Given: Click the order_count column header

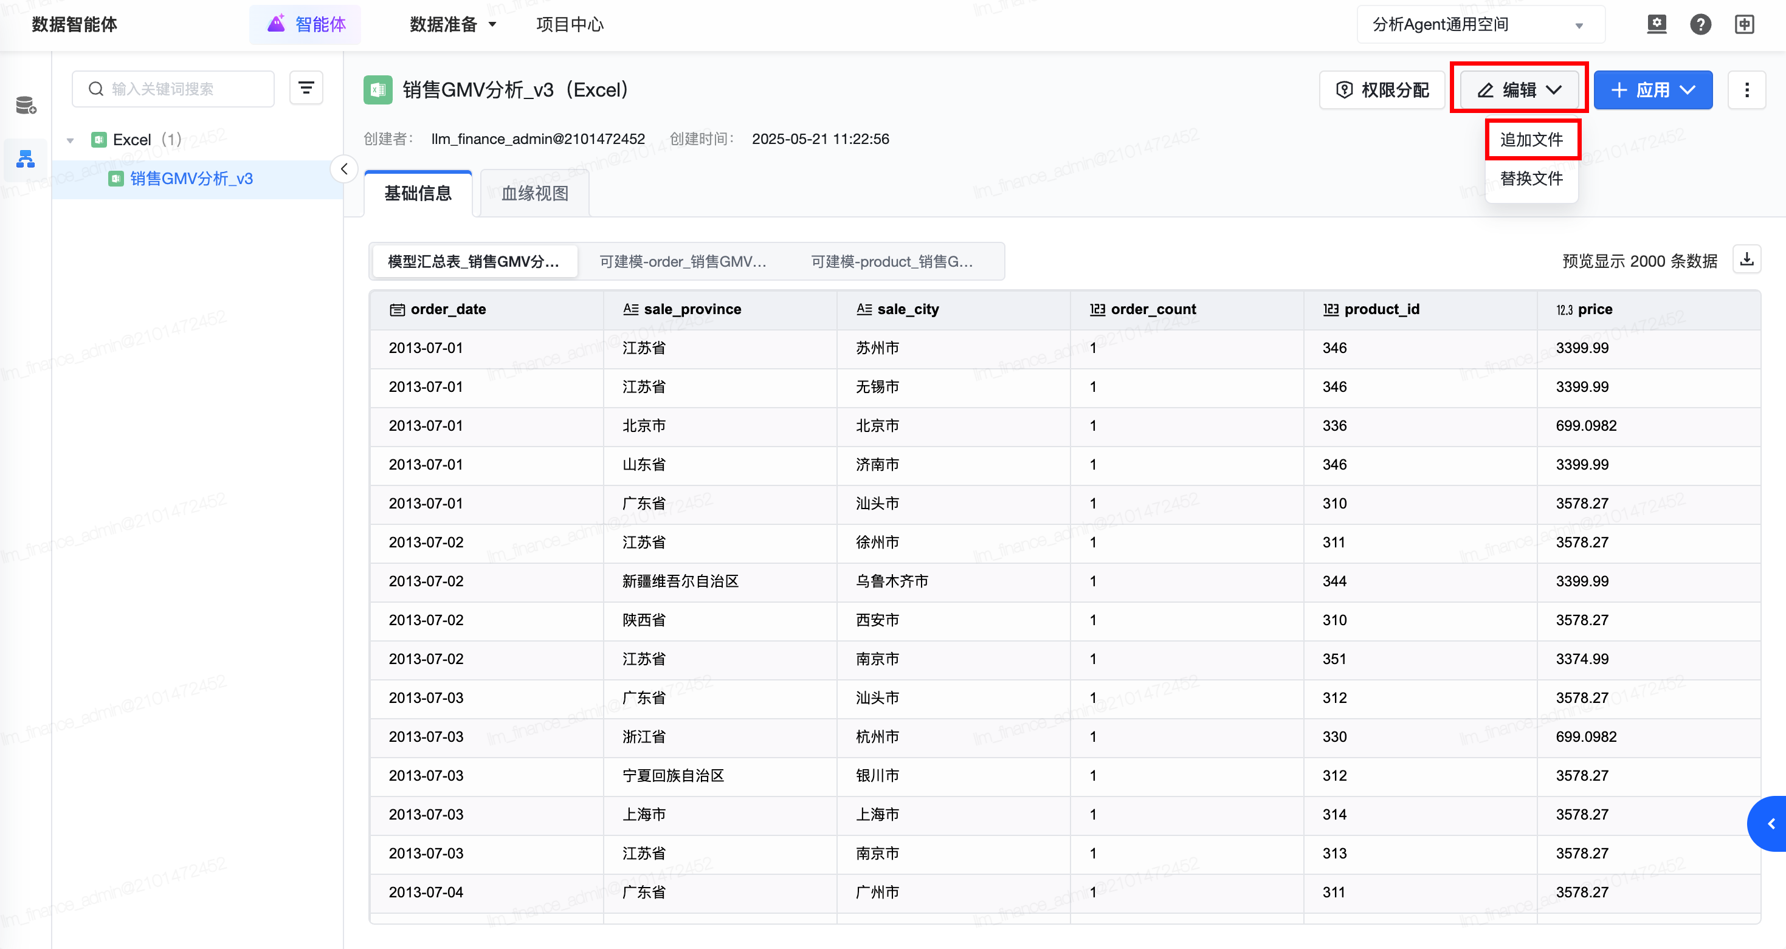Looking at the screenshot, I should [1187, 310].
